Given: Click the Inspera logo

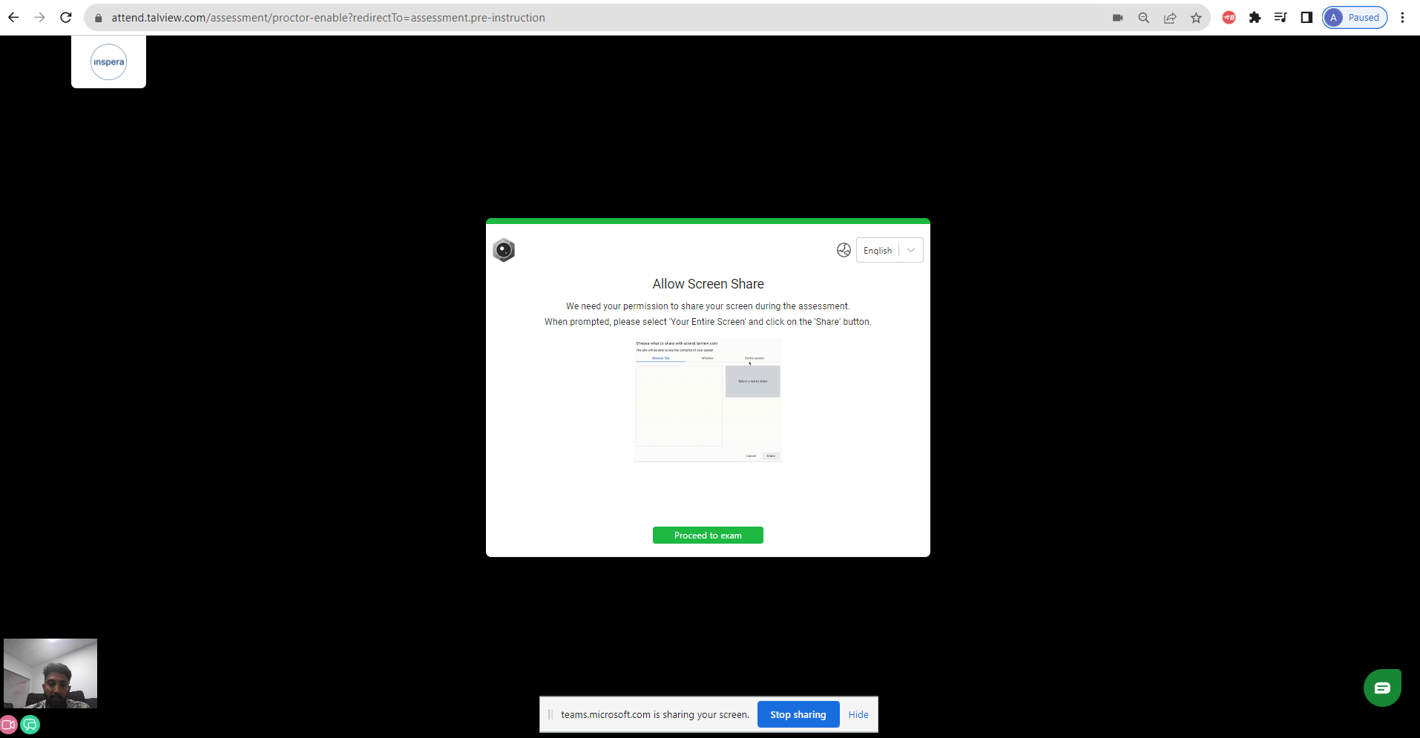Looking at the screenshot, I should click(x=108, y=62).
